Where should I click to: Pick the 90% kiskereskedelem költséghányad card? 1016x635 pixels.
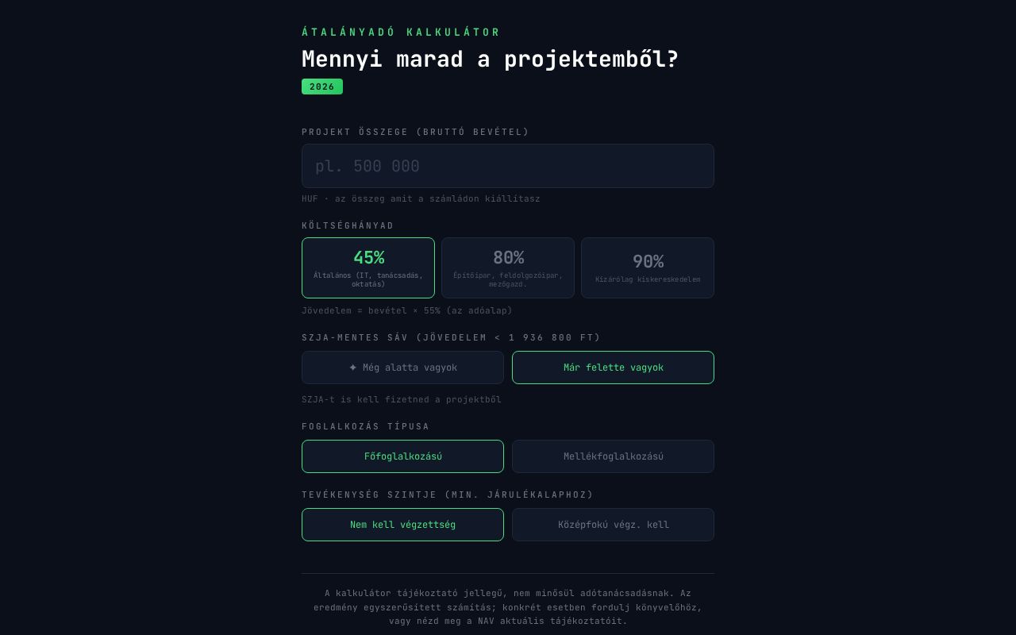tap(648, 267)
